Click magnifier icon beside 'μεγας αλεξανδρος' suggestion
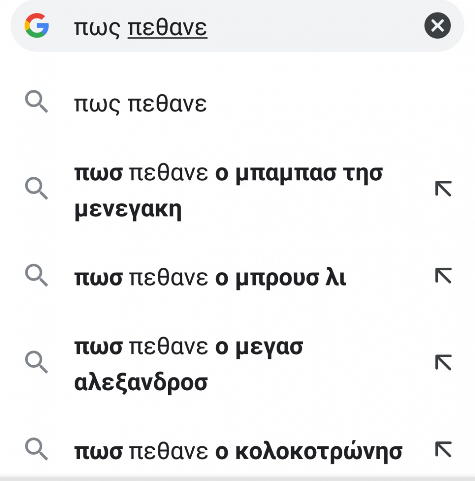The image size is (475, 481). 37,362
